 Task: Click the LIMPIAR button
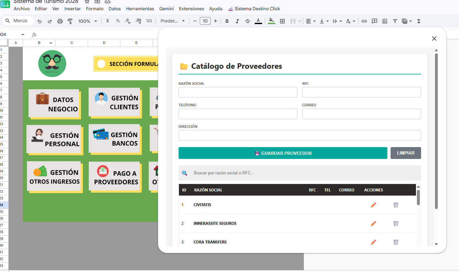tap(406, 153)
